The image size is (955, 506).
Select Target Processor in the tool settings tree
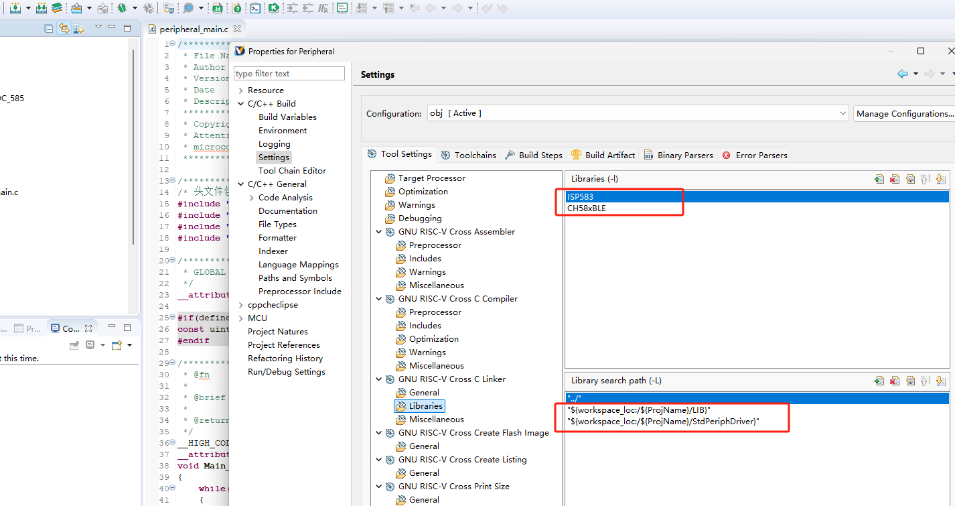pyautogui.click(x=431, y=178)
